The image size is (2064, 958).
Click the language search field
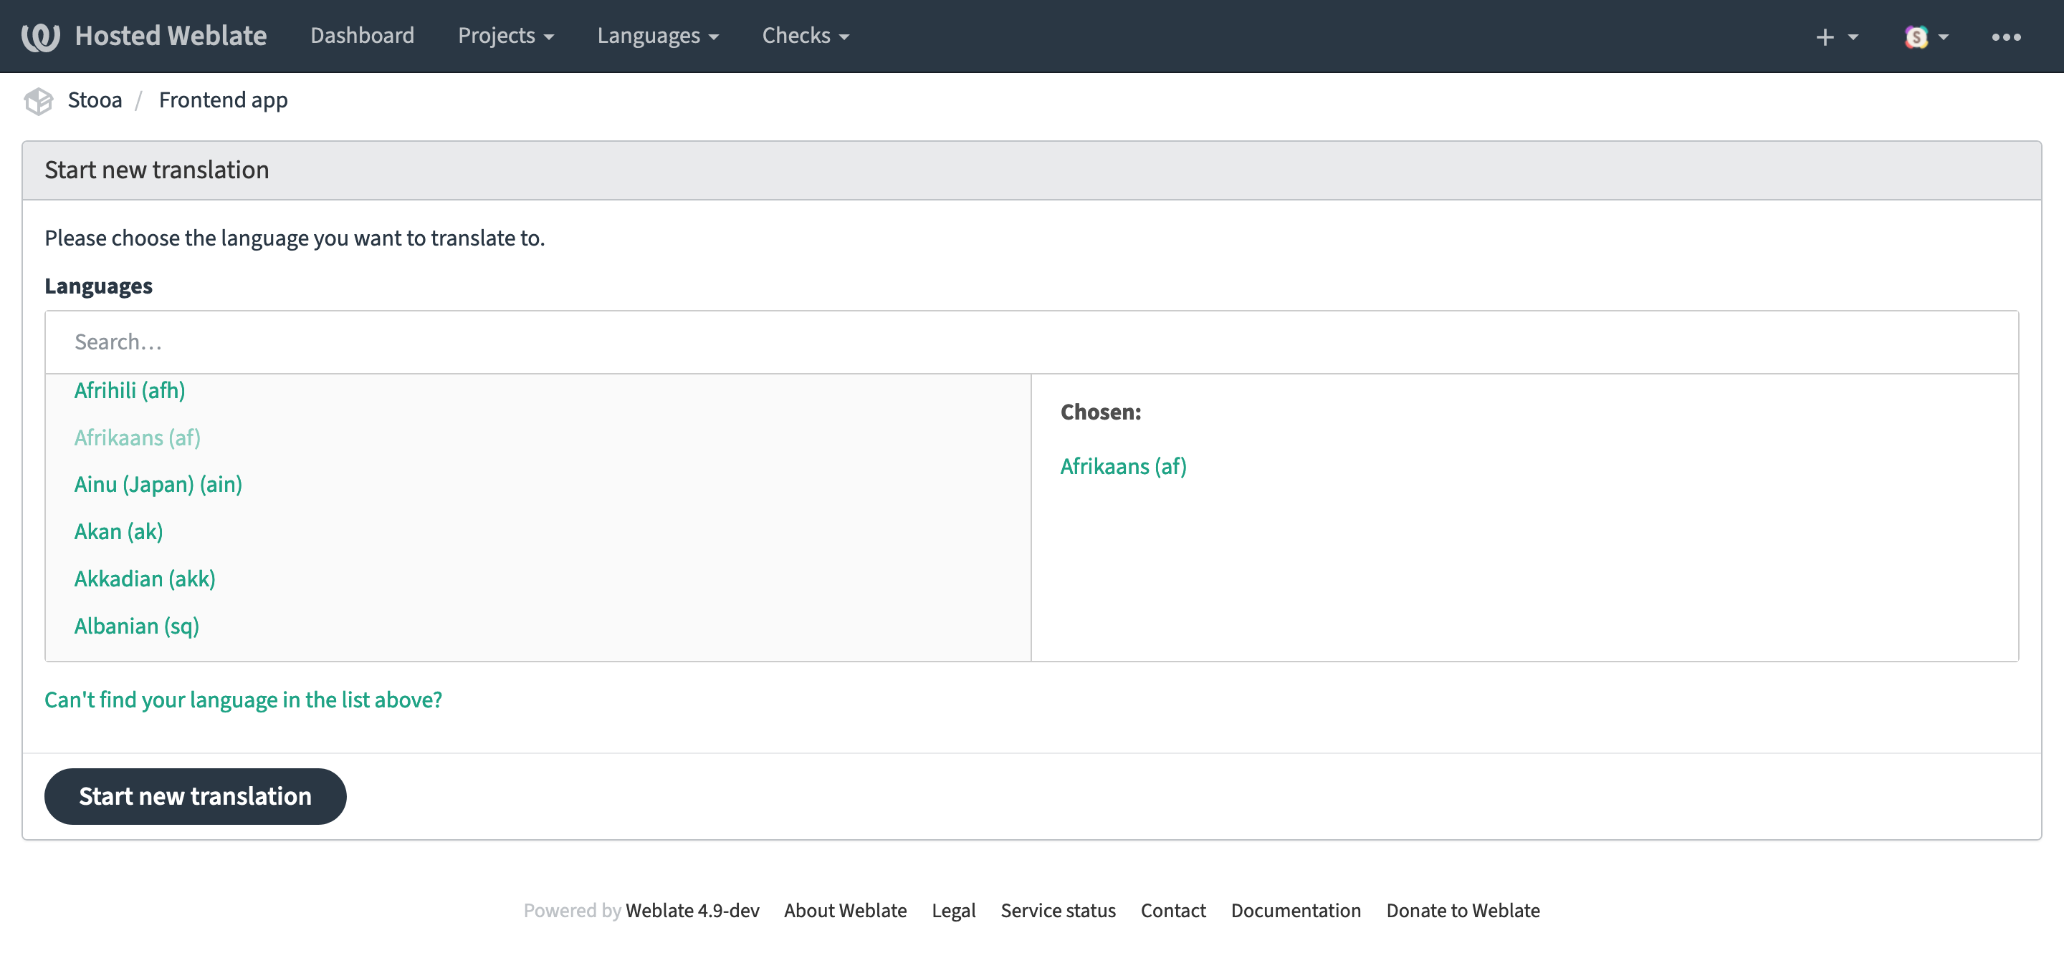tap(1031, 342)
